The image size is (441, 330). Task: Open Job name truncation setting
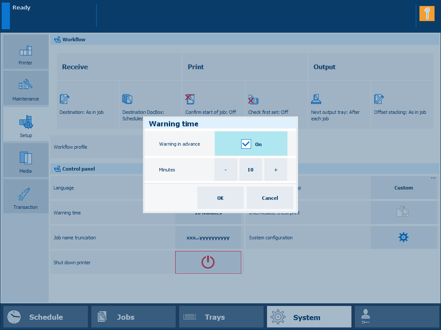(208, 238)
